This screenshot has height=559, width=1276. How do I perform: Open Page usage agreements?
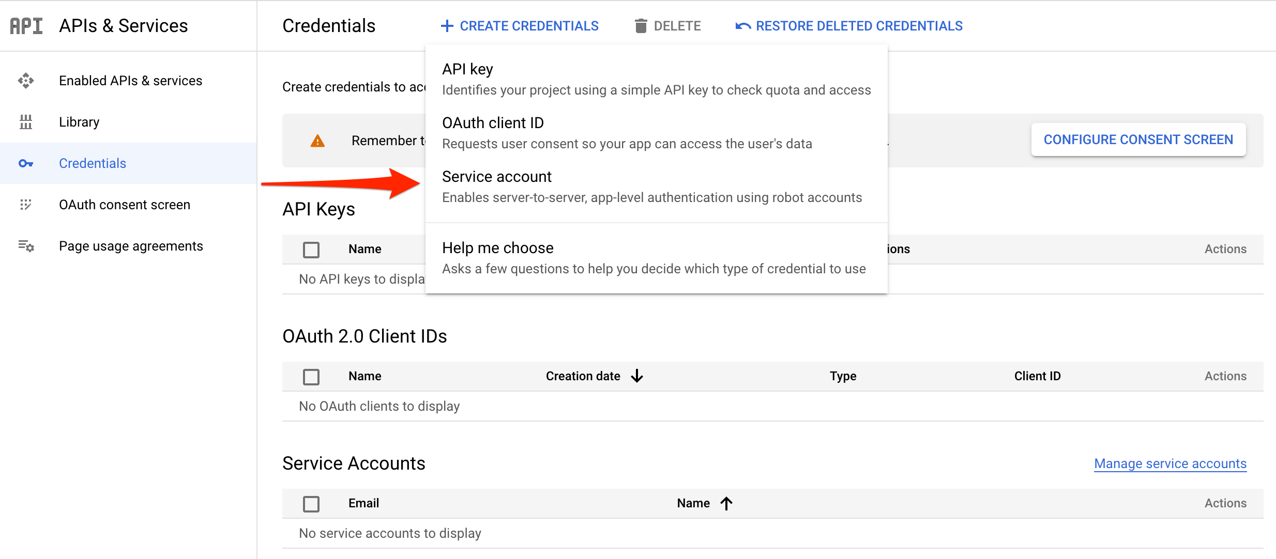point(128,246)
